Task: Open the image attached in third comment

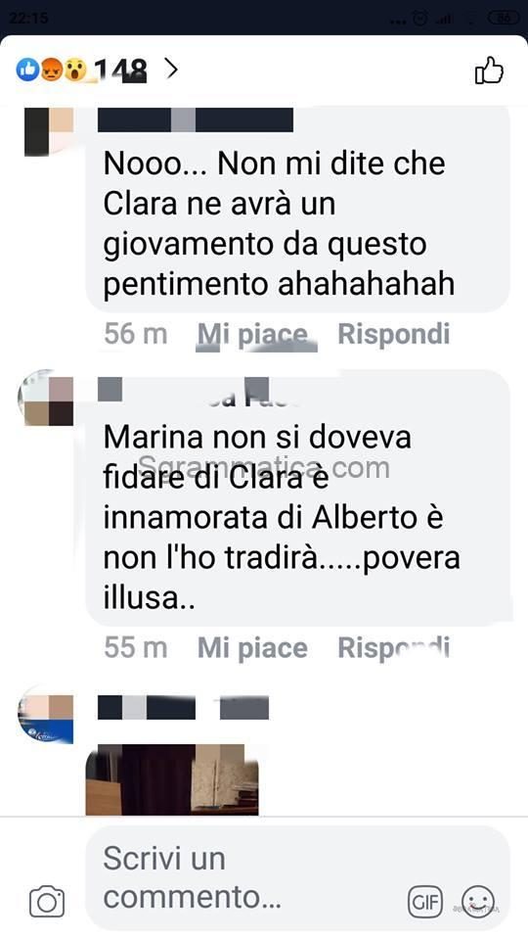Action: pyautogui.click(x=172, y=779)
